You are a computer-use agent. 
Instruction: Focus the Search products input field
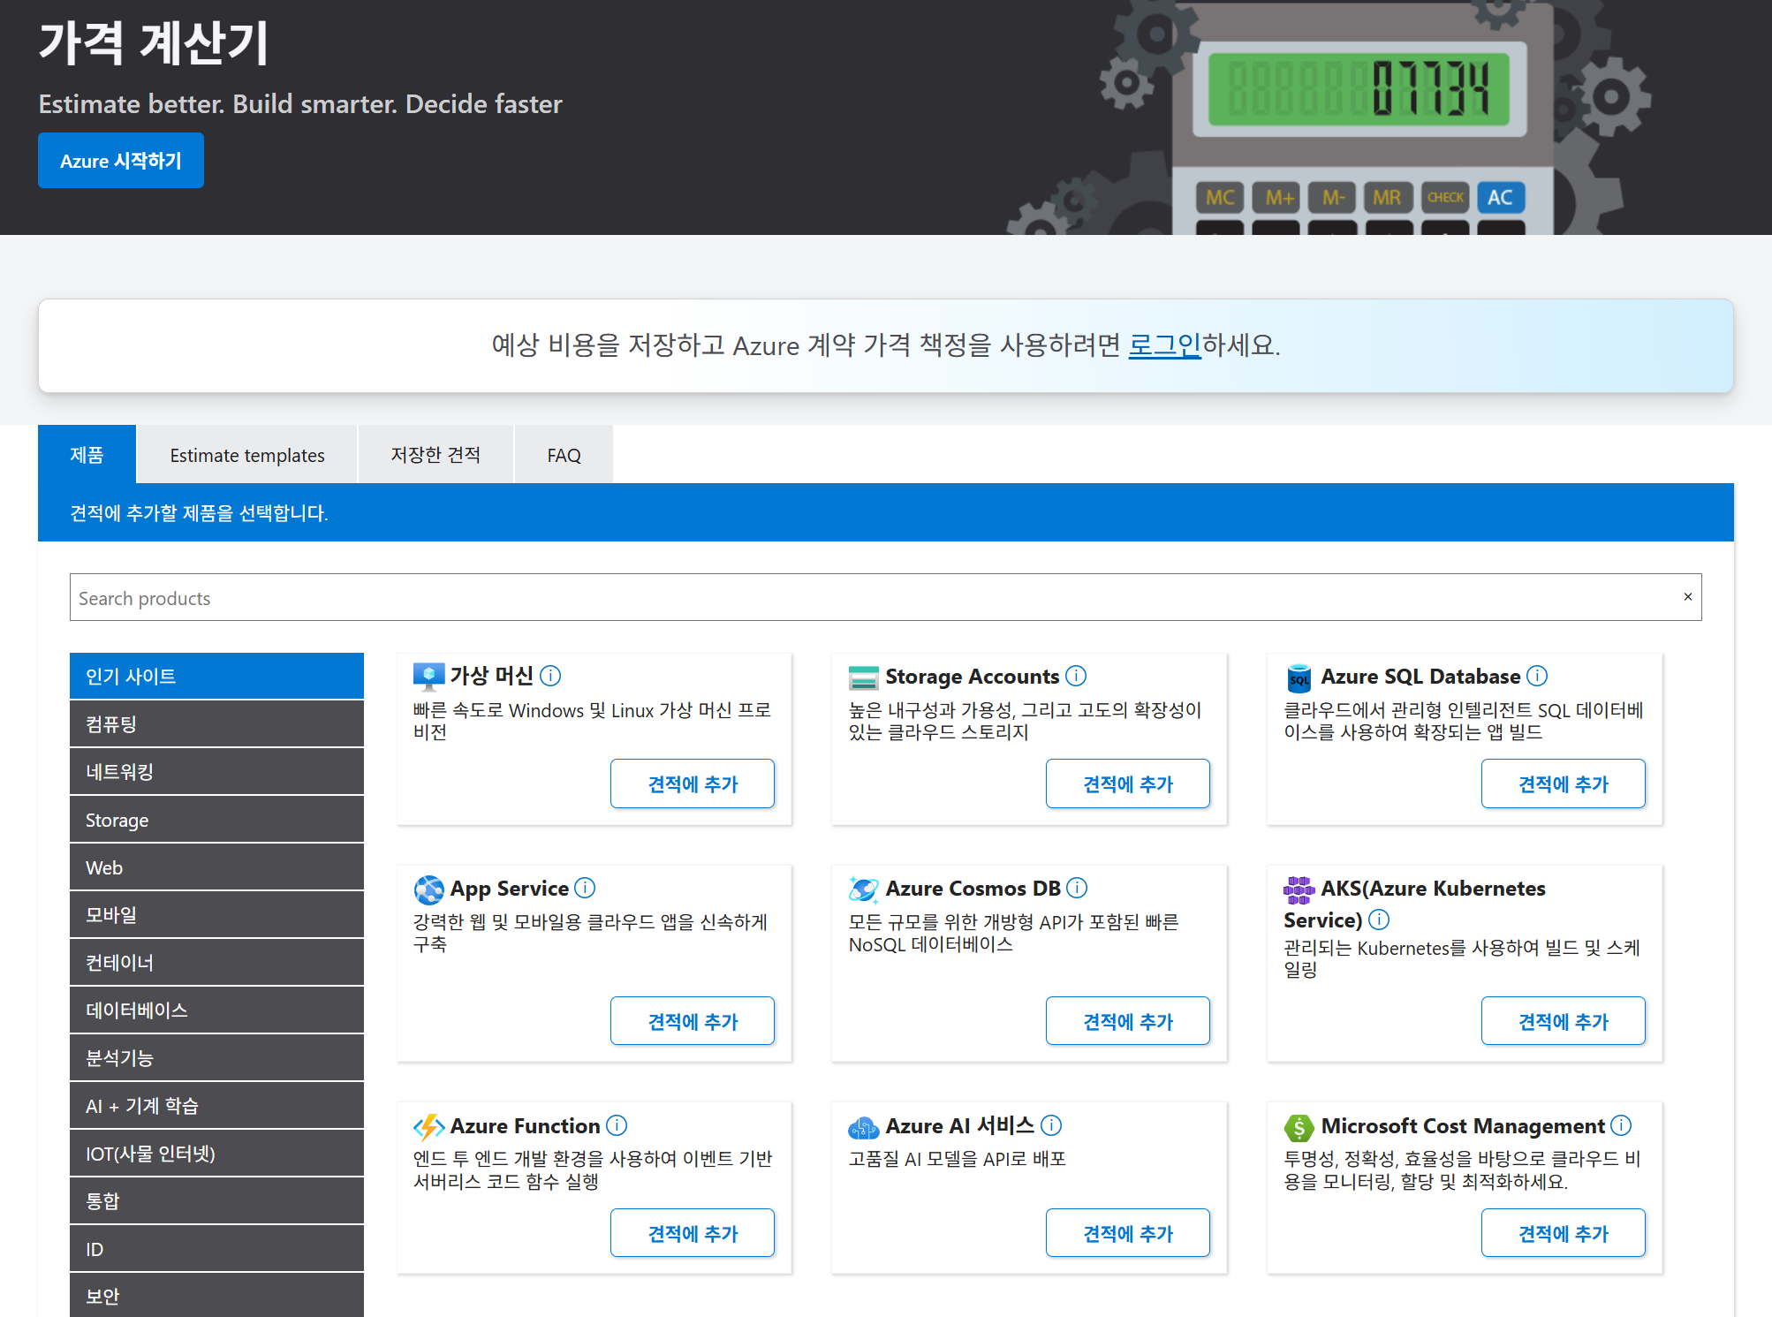[866, 598]
